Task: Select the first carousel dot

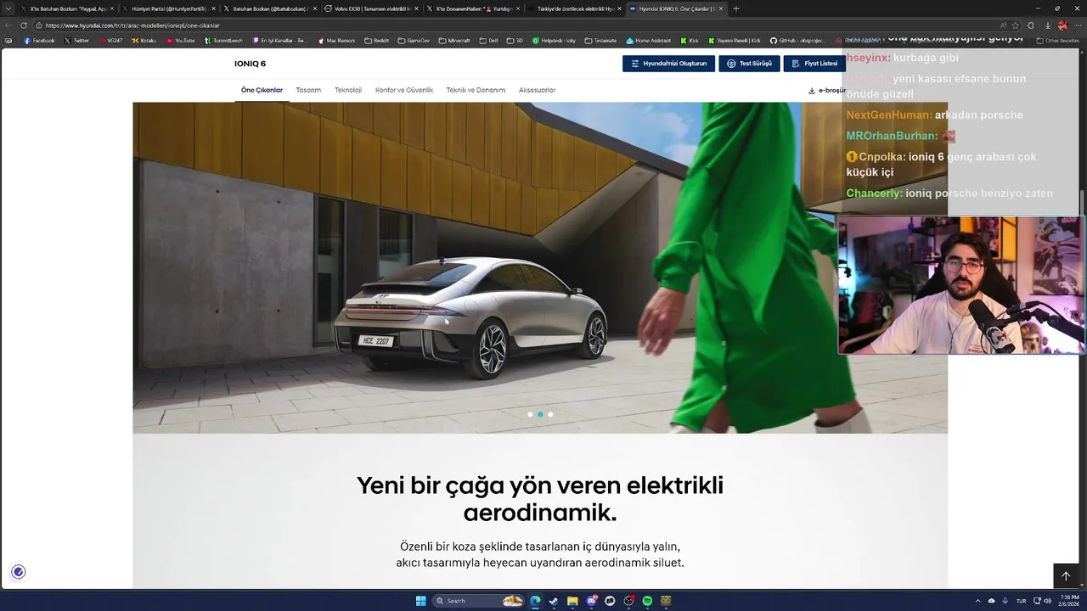Action: tap(530, 414)
